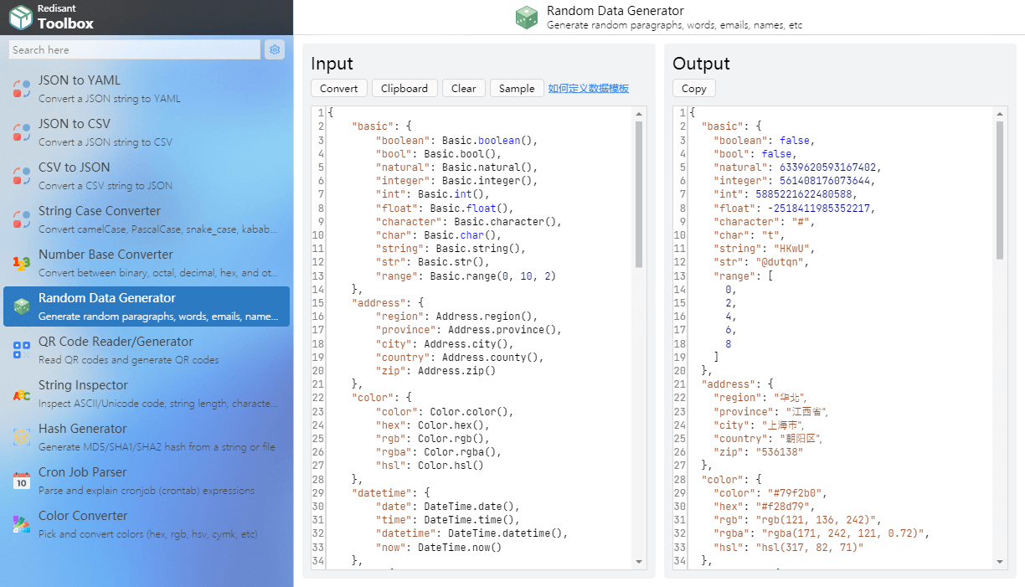Click the Output editor vertical scrollbar thumb
The width and height of the screenshot is (1025, 587).
(x=1001, y=190)
